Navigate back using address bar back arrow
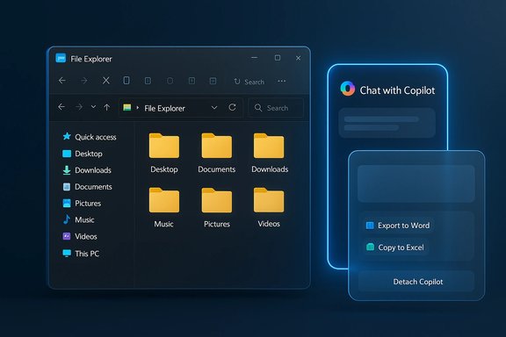This screenshot has height=337, width=506. coord(61,107)
